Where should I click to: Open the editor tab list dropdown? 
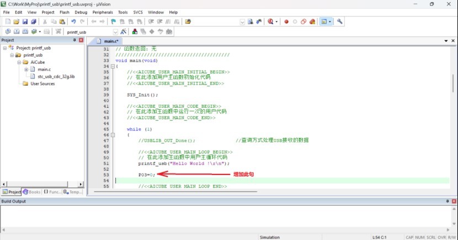point(446,41)
